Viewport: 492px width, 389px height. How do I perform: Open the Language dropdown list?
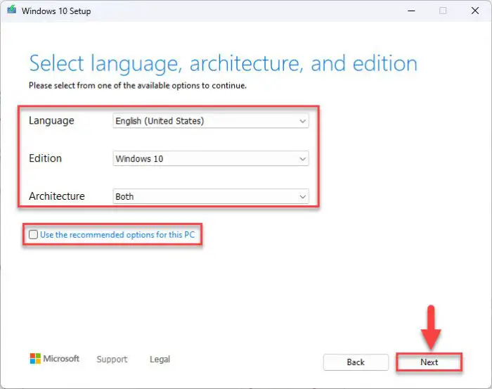tap(211, 121)
